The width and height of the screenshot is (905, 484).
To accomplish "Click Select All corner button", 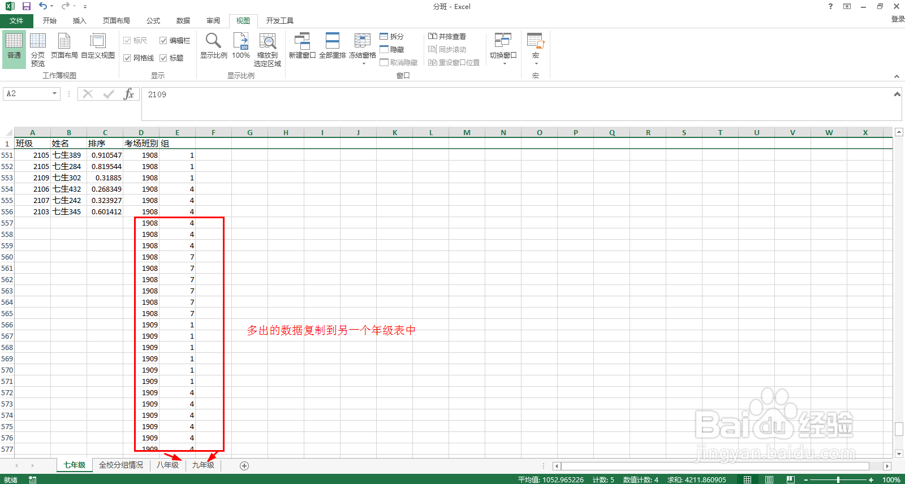I will pyautogui.click(x=7, y=133).
